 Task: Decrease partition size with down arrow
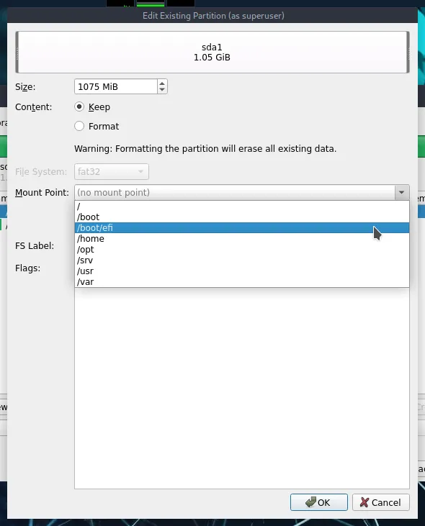162,90
